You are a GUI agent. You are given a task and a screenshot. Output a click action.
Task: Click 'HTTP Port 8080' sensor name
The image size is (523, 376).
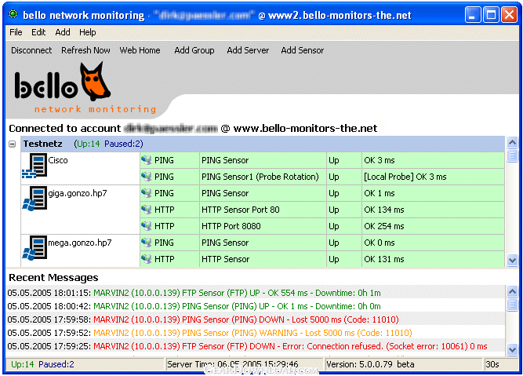pos(231,226)
